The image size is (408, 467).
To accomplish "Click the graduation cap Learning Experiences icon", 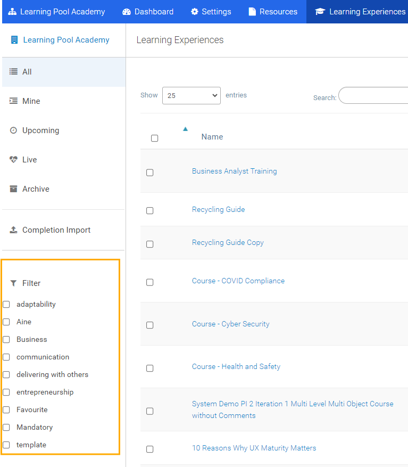I will click(x=320, y=12).
